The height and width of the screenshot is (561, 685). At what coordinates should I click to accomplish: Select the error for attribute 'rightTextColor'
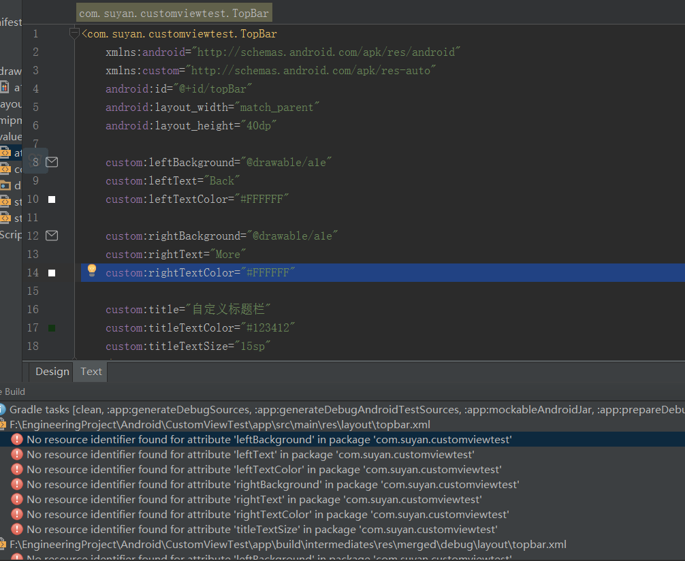click(268, 514)
